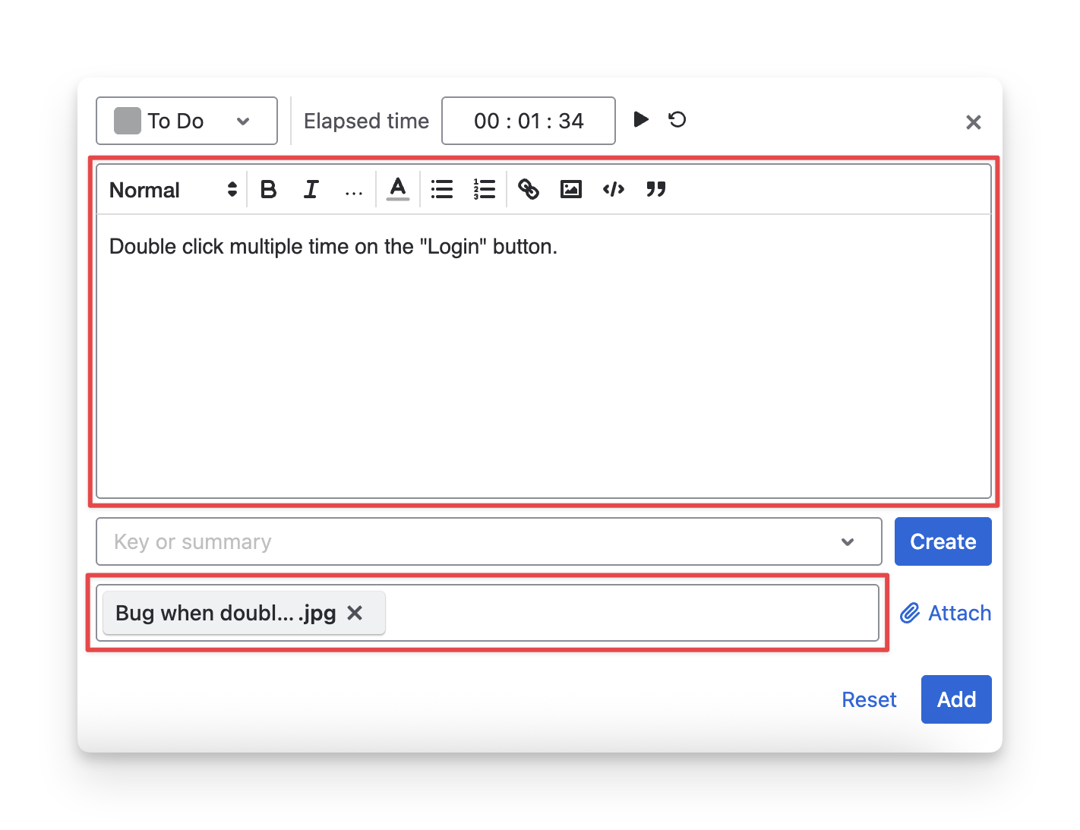Viewport: 1080px width, 830px height.
Task: Expand the Key or summary dropdown
Action: [x=848, y=542]
